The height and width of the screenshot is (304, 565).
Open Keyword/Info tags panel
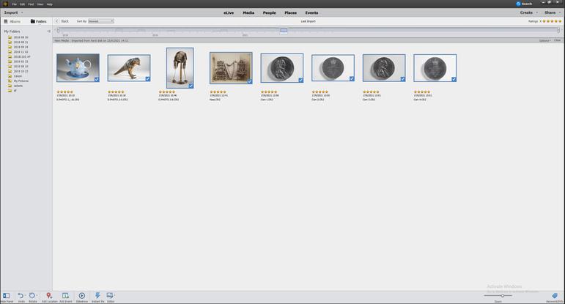click(x=555, y=296)
